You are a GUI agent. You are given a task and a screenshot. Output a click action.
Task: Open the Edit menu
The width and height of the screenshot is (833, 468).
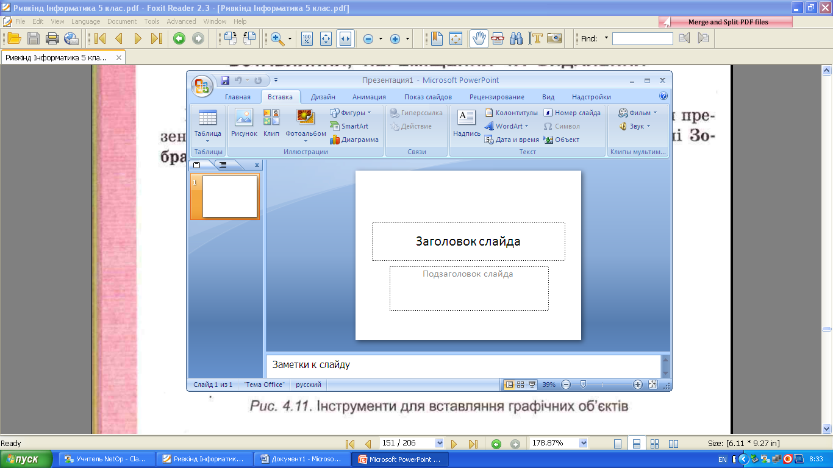pyautogui.click(x=38, y=21)
